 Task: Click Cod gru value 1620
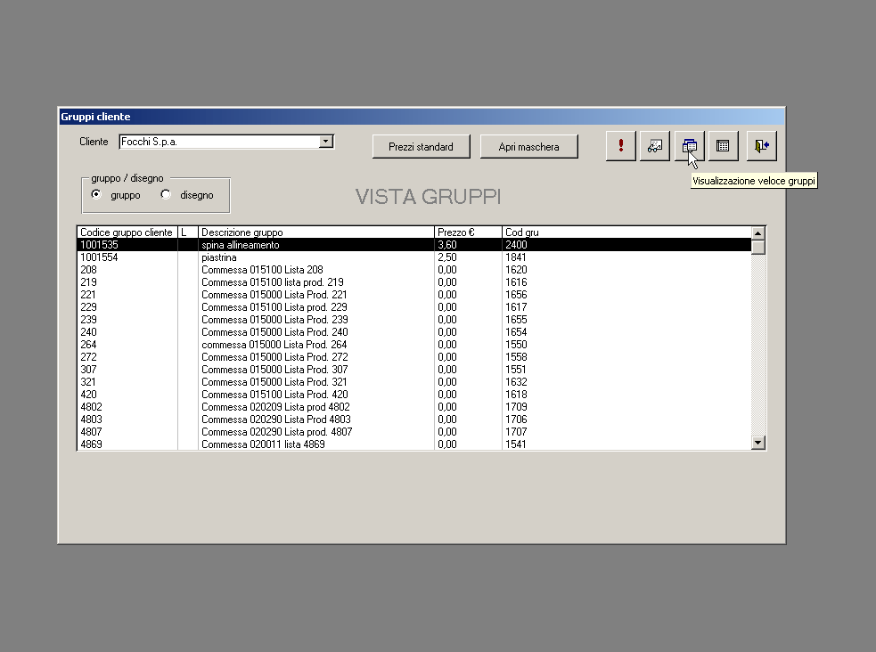click(x=516, y=270)
